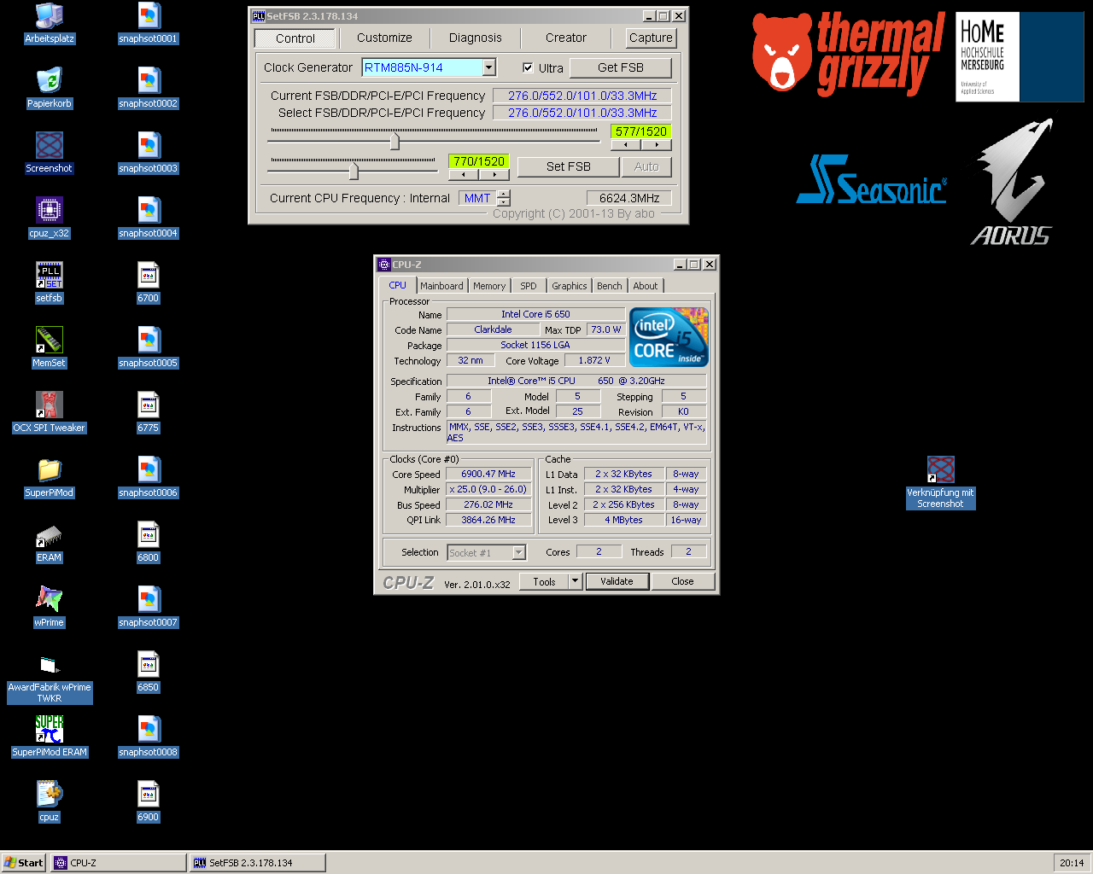The height and width of the screenshot is (874, 1093).
Task: Select the 6700 file icon
Action: click(x=149, y=283)
